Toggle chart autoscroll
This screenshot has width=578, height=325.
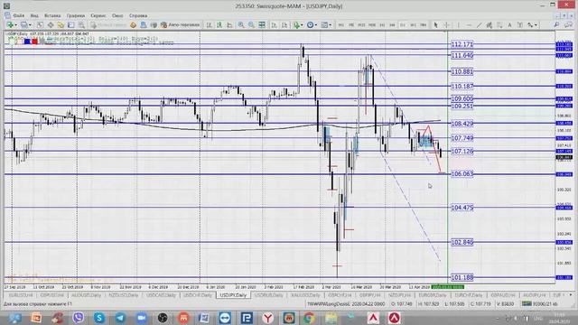[x=274, y=25]
